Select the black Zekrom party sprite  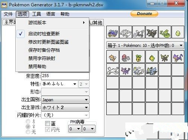point(152,32)
